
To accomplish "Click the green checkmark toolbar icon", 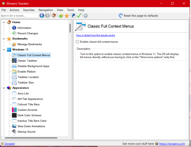I will [x=79, y=16].
